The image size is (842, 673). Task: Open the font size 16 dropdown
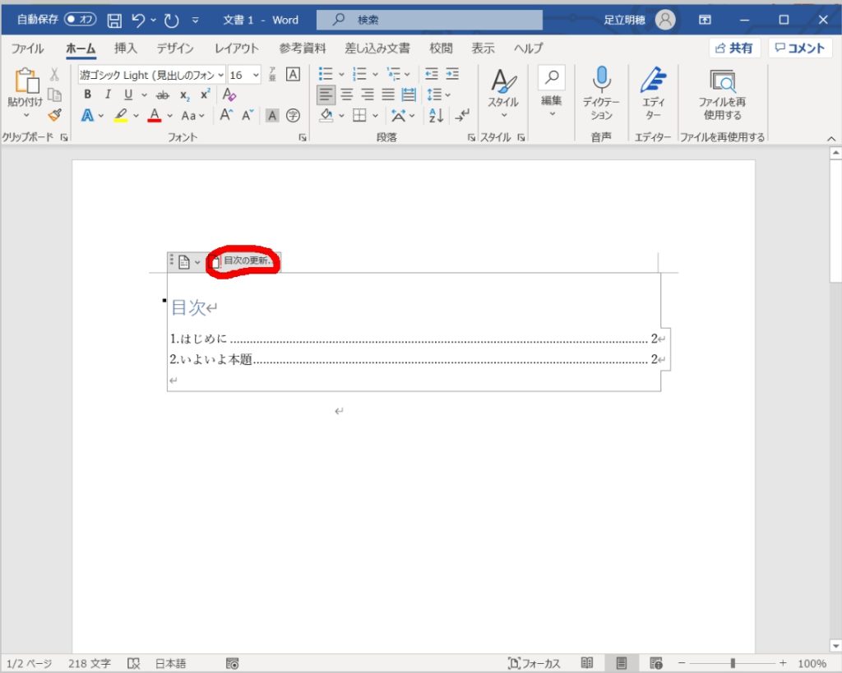point(256,75)
